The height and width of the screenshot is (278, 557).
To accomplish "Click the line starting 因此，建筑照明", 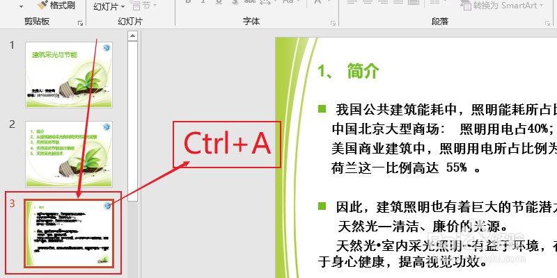I will pos(446,206).
